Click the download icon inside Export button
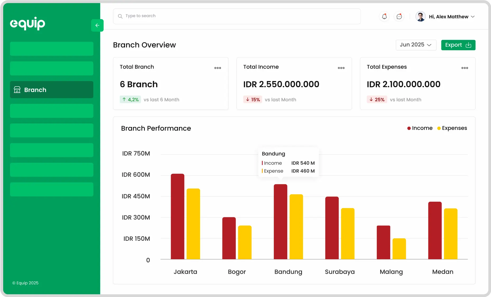The image size is (491, 297). pyautogui.click(x=468, y=45)
